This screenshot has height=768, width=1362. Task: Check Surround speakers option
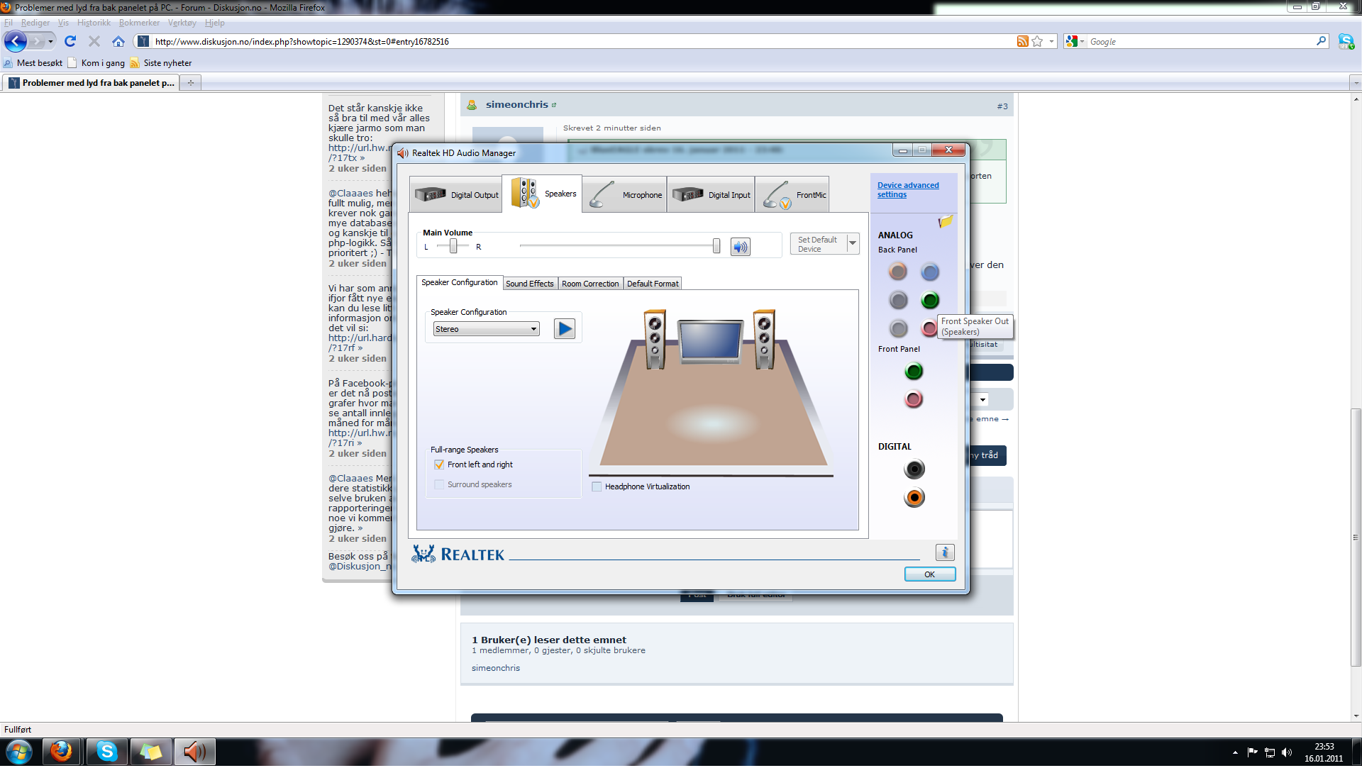click(439, 484)
